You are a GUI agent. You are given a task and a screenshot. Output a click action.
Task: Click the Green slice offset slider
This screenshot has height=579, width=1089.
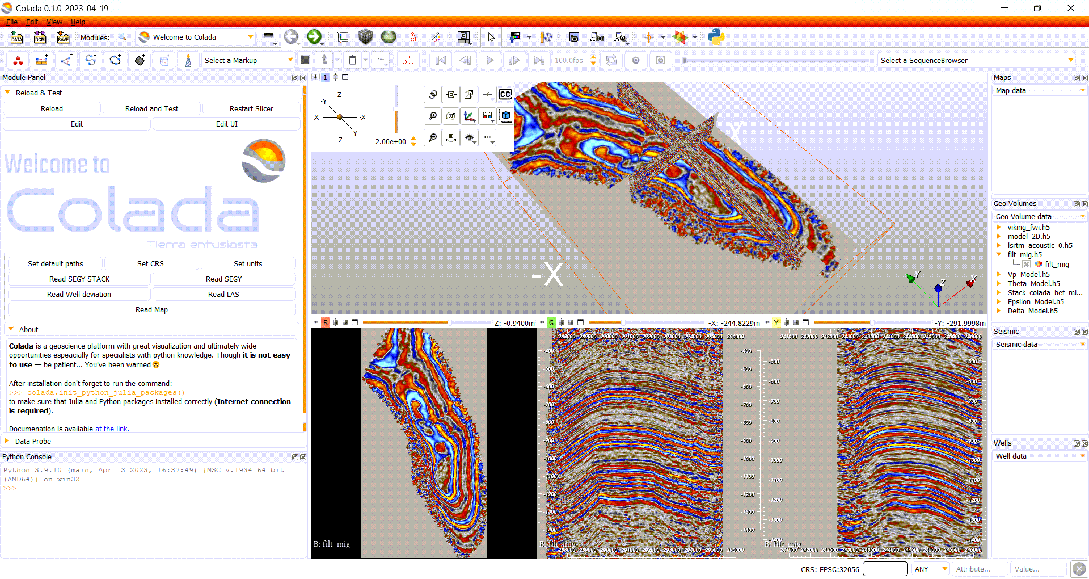(646, 322)
